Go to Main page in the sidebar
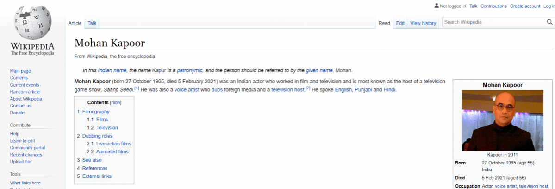 click(x=20, y=71)
